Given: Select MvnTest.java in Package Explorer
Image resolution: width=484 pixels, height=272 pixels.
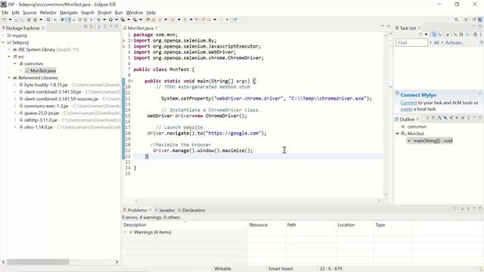Looking at the screenshot, I should pos(43,70).
